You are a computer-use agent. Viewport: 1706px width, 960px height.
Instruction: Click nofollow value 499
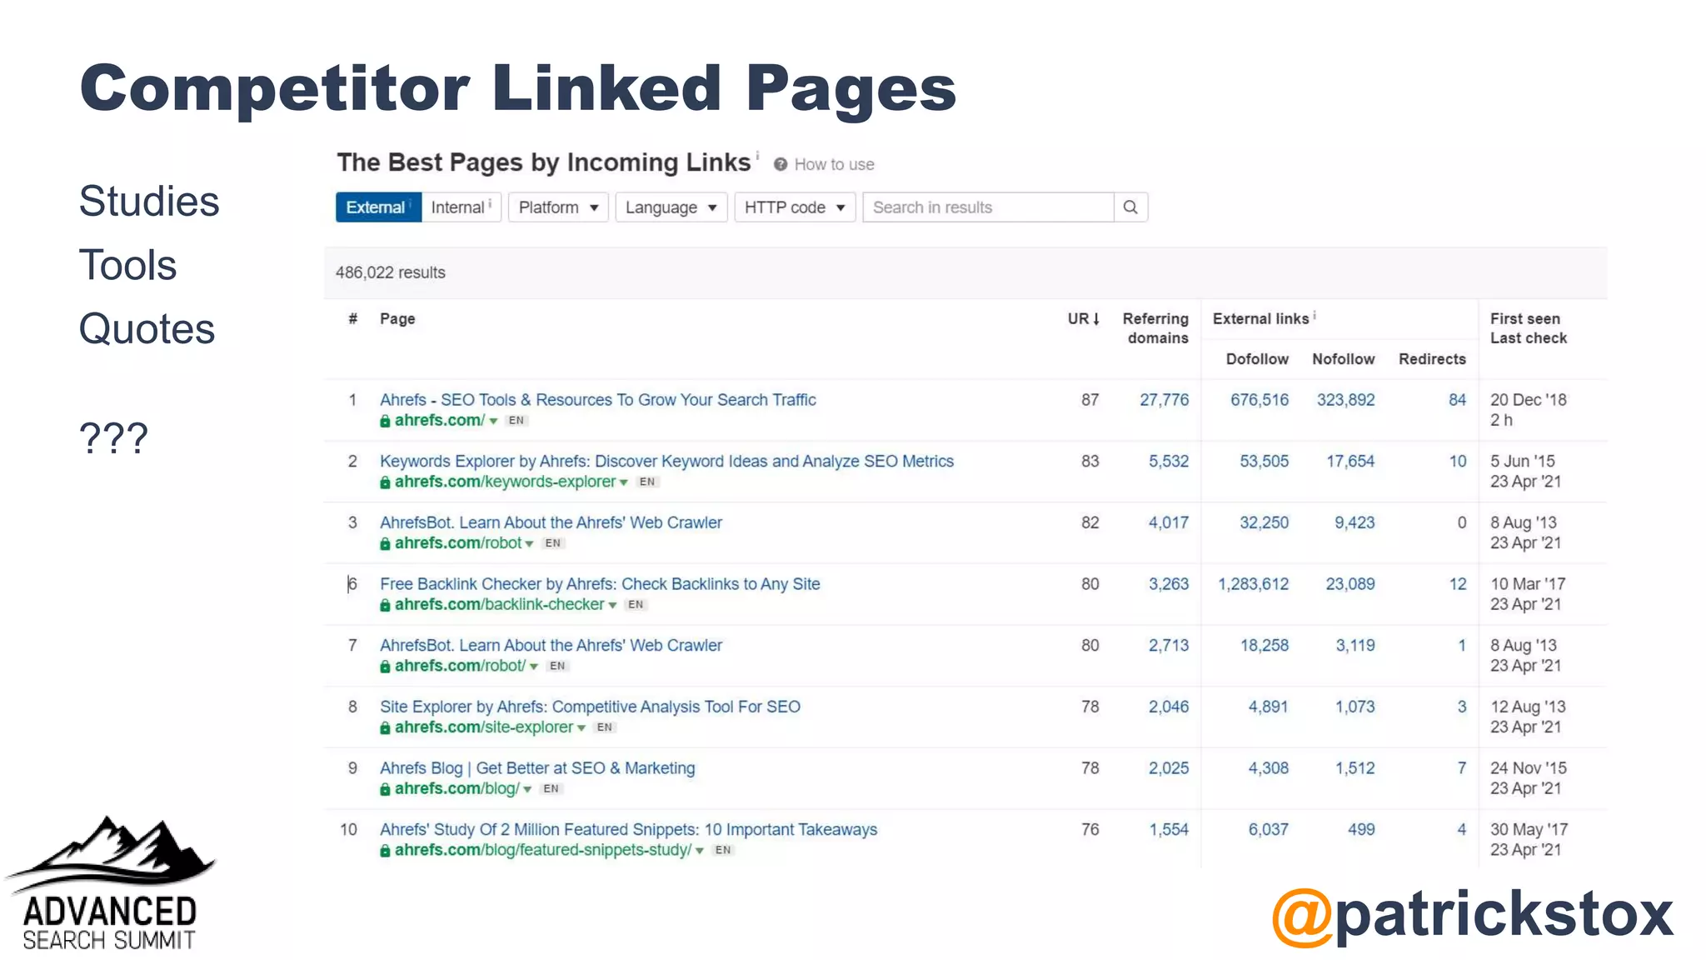pos(1361,830)
